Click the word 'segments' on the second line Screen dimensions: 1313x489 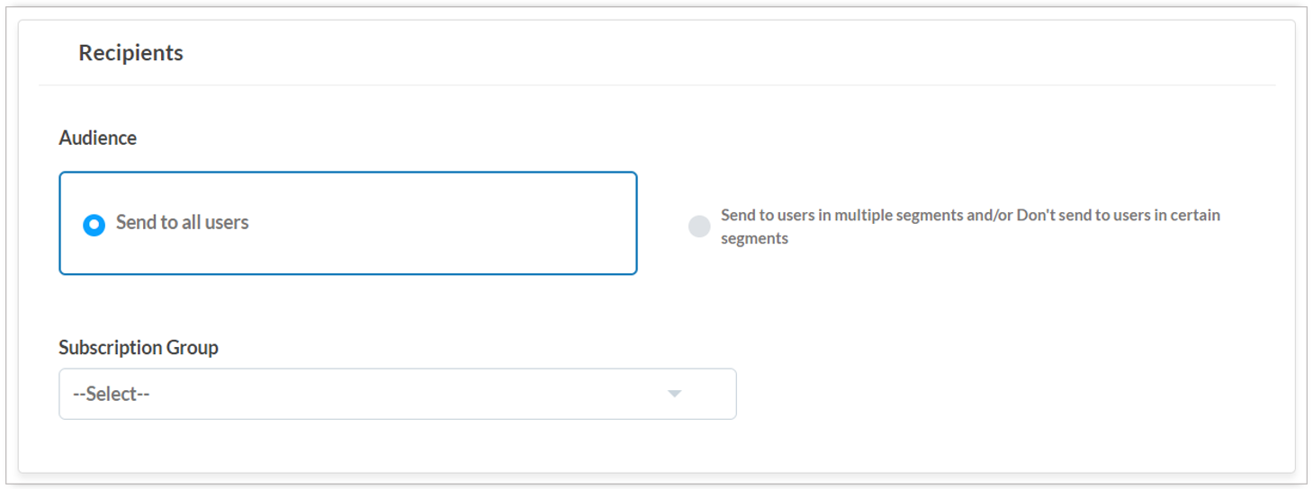coord(754,239)
